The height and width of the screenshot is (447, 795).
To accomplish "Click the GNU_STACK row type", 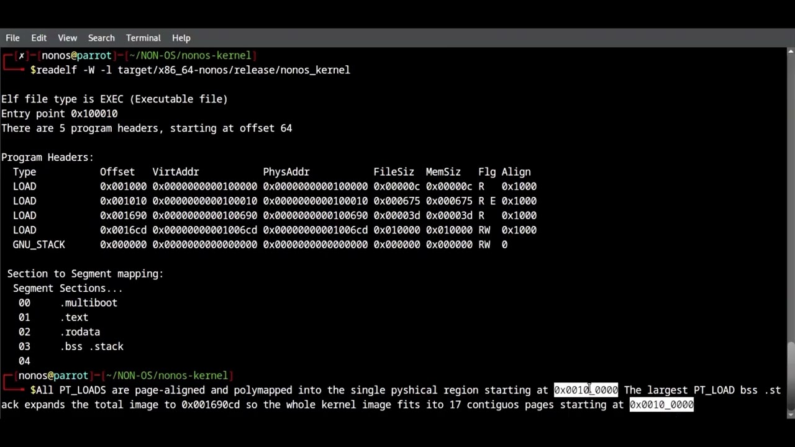I will tap(39, 245).
